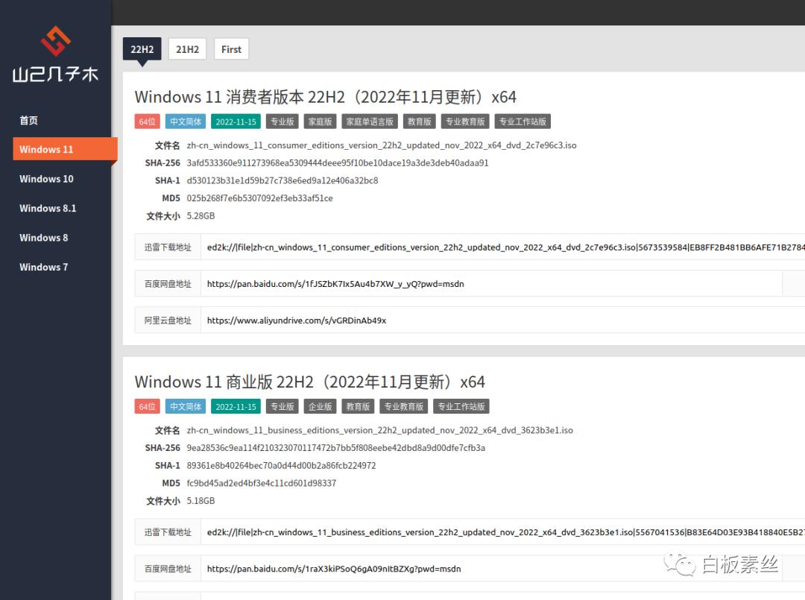This screenshot has width=805, height=600.
Task: Click the 专业工作站版 tag of business edition
Action: (461, 406)
